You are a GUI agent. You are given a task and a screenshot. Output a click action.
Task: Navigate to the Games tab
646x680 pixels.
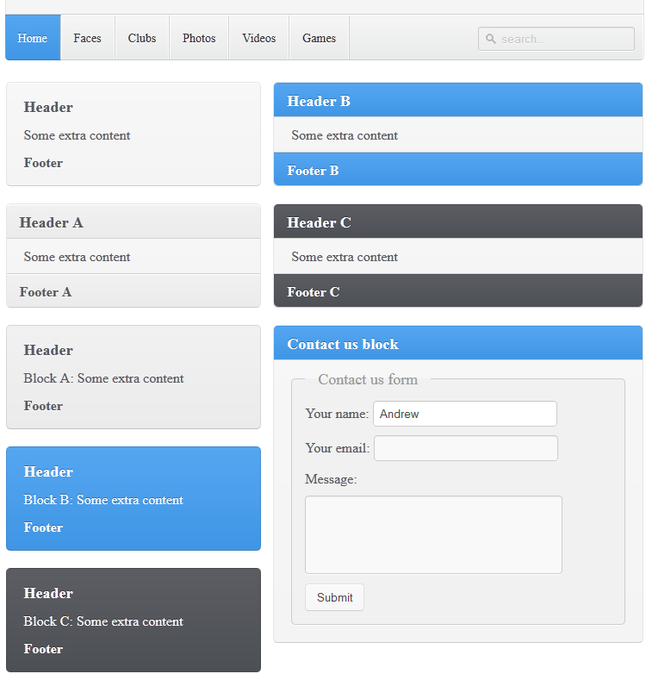click(319, 38)
